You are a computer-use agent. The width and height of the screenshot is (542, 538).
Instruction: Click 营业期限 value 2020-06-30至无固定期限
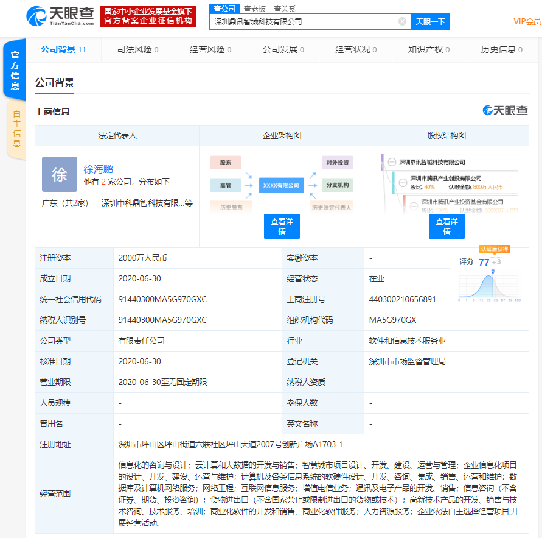coord(163,382)
